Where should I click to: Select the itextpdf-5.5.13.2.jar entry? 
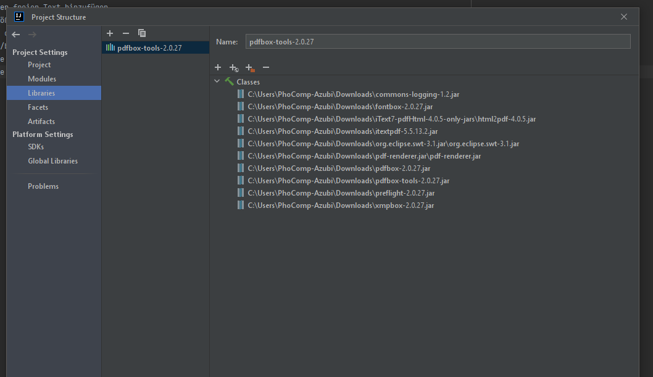tap(343, 131)
